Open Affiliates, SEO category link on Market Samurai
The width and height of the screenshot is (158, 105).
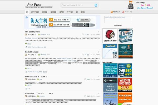tap(45, 55)
